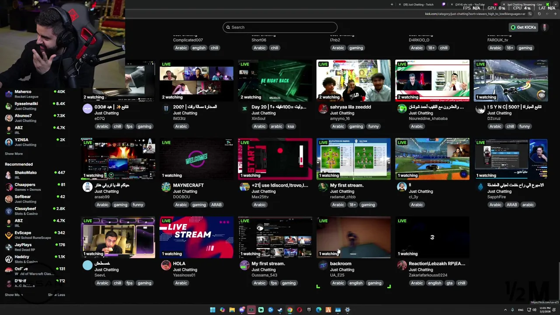Select the ksa tag under XinSoul
Screen dimensions: 560x315
290,126
